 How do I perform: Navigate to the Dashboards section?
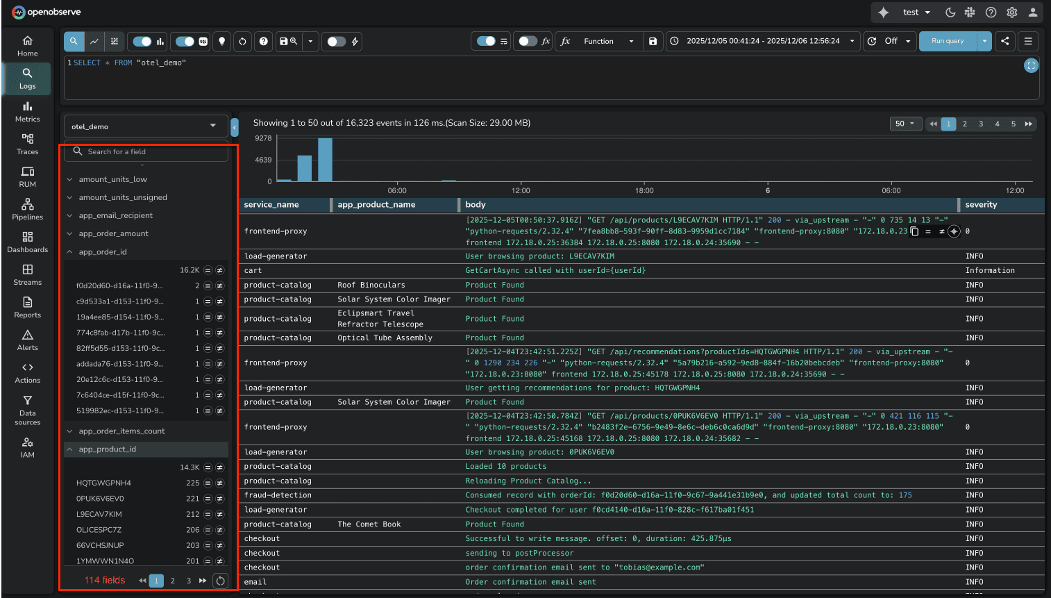[27, 242]
